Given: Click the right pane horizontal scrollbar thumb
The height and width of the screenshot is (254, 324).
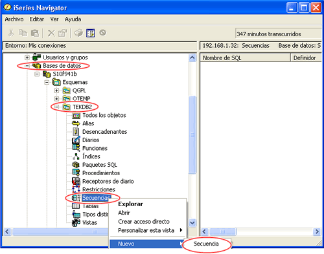Looking at the screenshot, I should [x=222, y=231].
